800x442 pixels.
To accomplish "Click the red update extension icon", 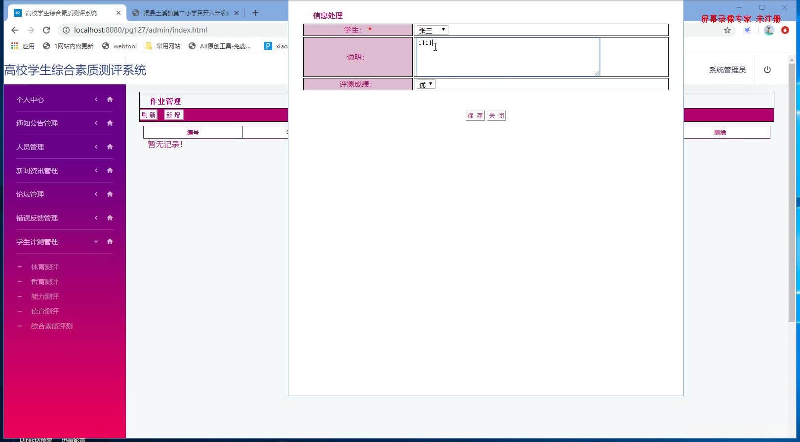I will [785, 30].
